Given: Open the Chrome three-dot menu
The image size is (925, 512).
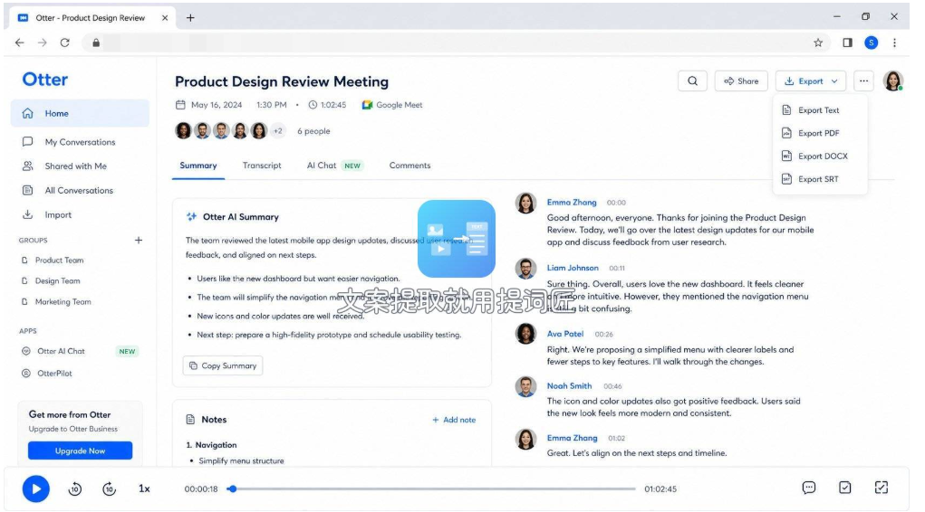Looking at the screenshot, I should [894, 43].
